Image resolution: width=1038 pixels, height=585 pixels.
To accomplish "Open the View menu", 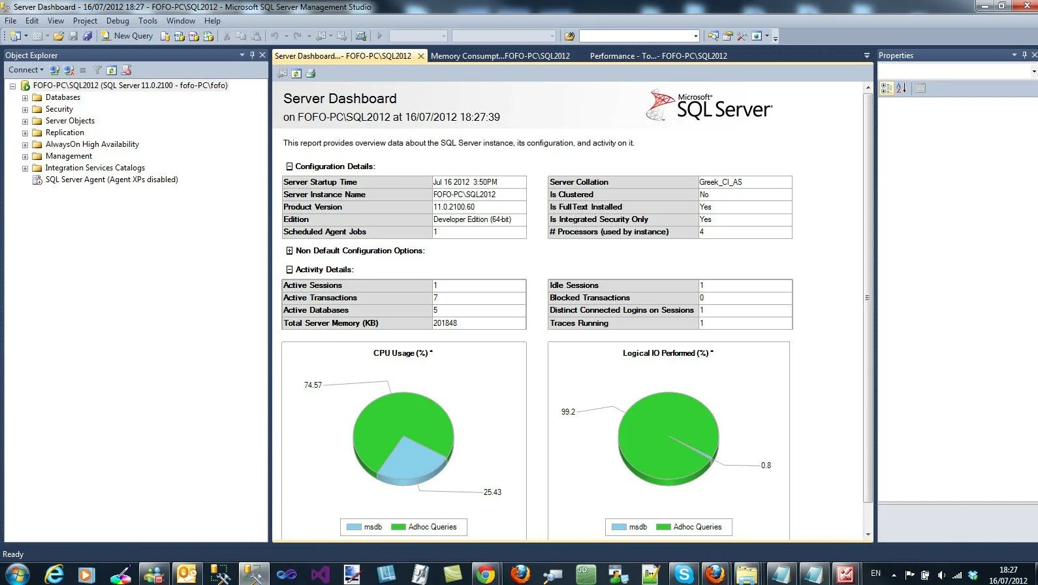I will (55, 21).
